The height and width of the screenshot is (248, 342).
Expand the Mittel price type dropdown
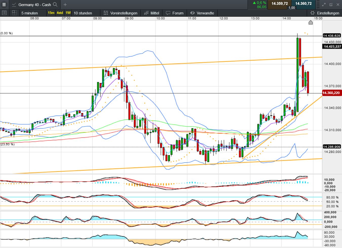[x=151, y=13]
